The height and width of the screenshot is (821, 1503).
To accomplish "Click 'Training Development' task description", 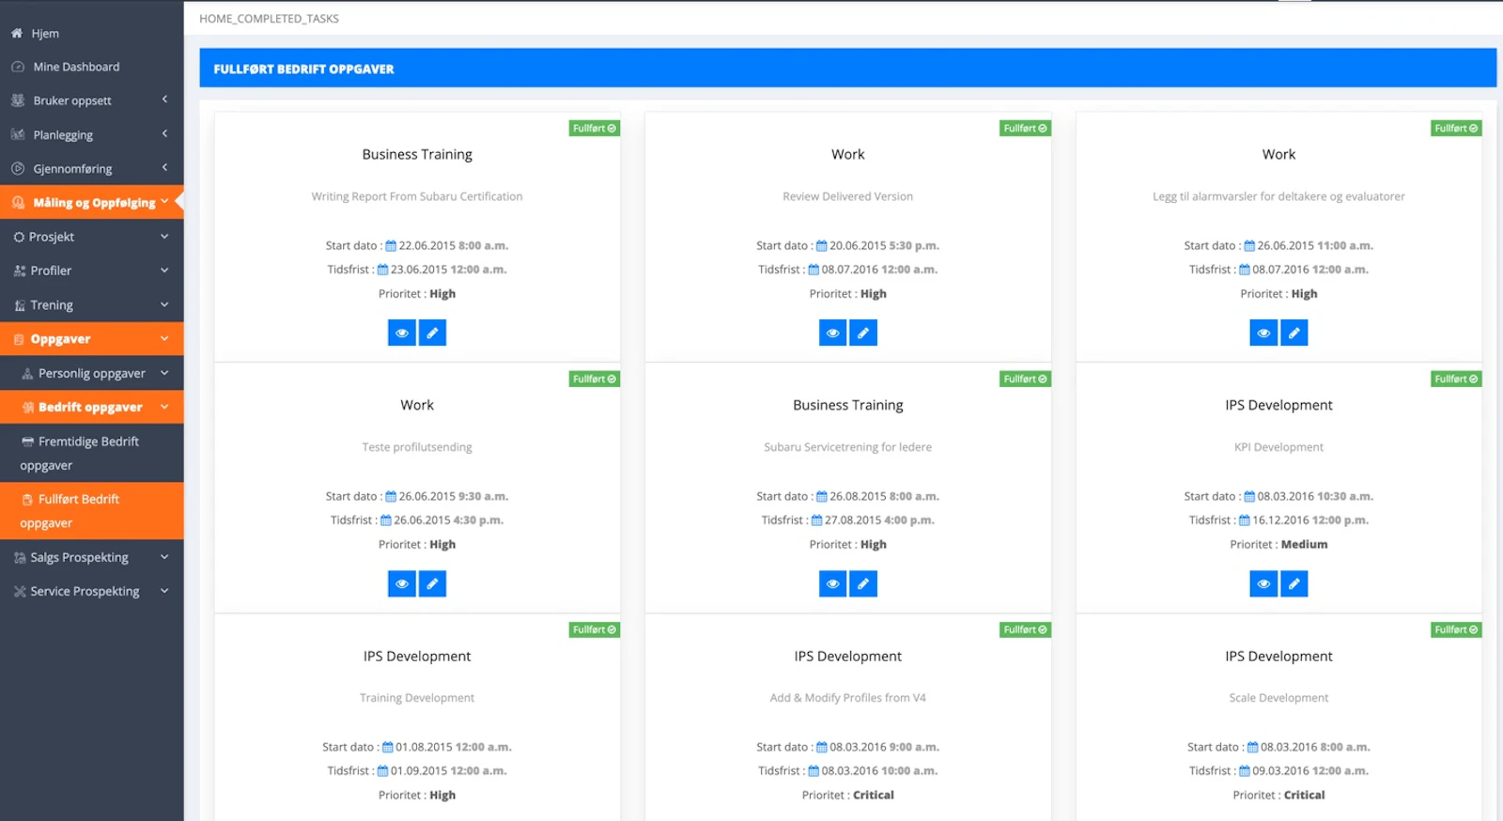I will pyautogui.click(x=417, y=698).
